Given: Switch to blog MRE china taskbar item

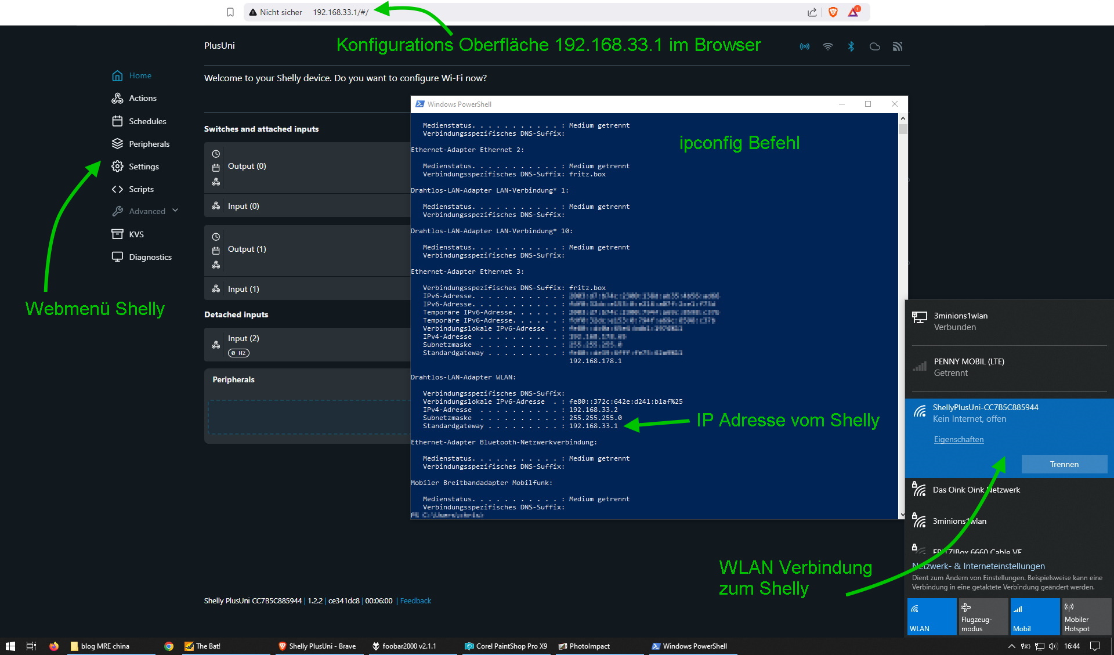Looking at the screenshot, I should (x=111, y=646).
